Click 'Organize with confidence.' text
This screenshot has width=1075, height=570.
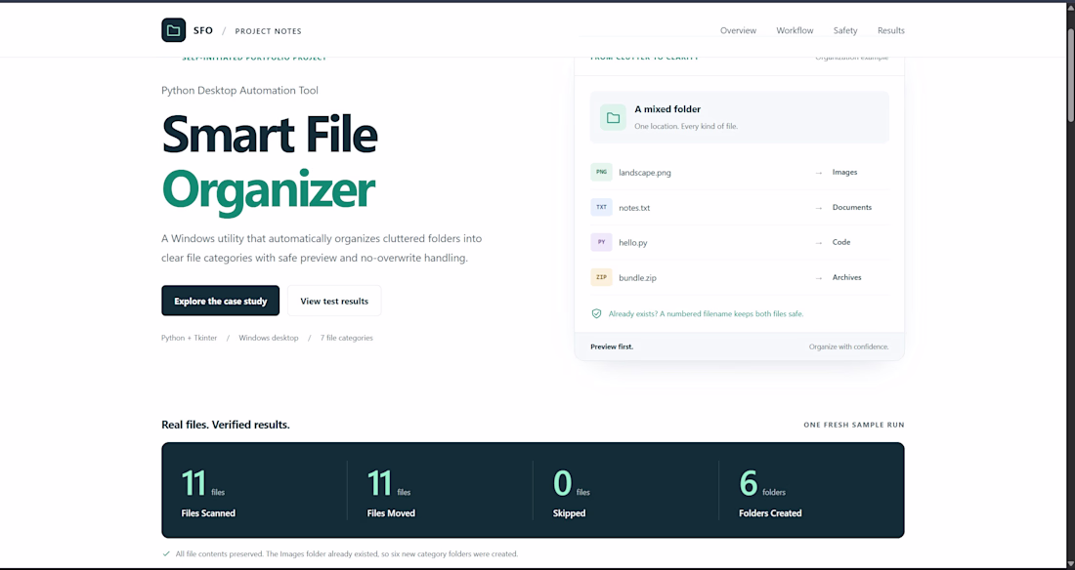click(x=848, y=346)
